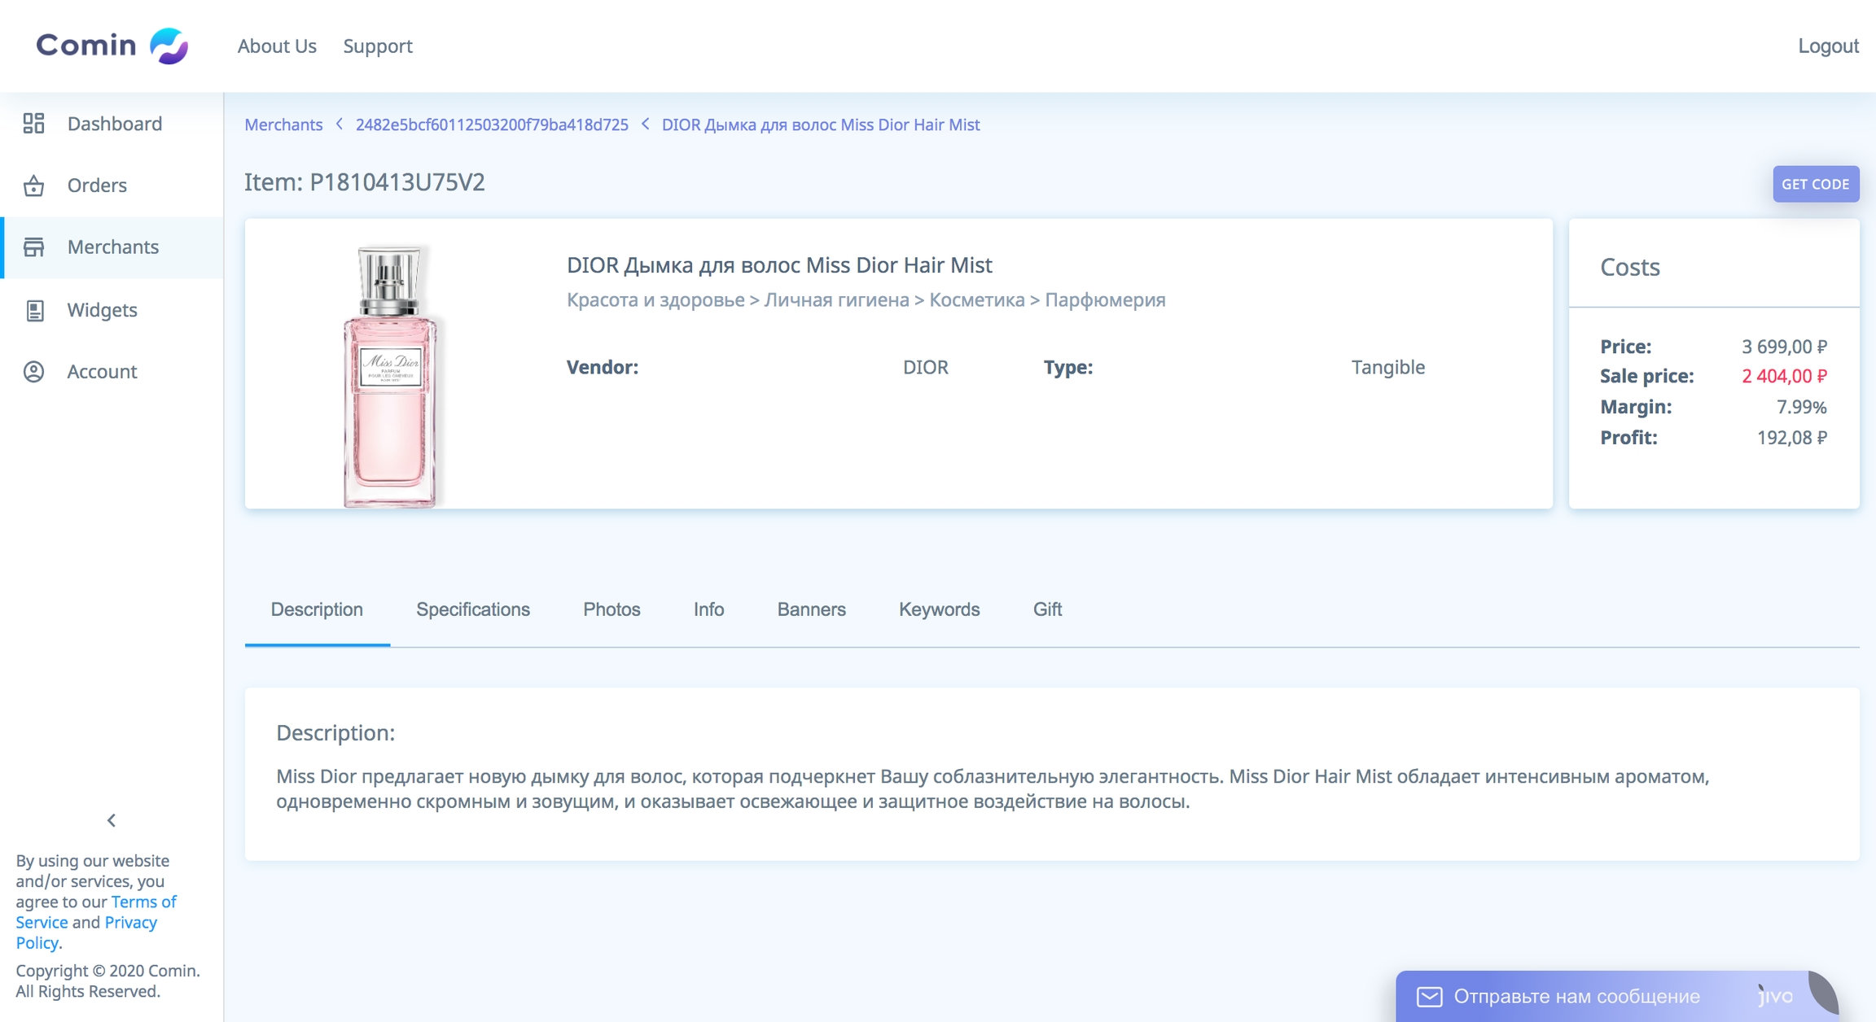Click the DIOR Hair Mist breadcrumb
Screen dimensions: 1876x1022
(x=821, y=124)
